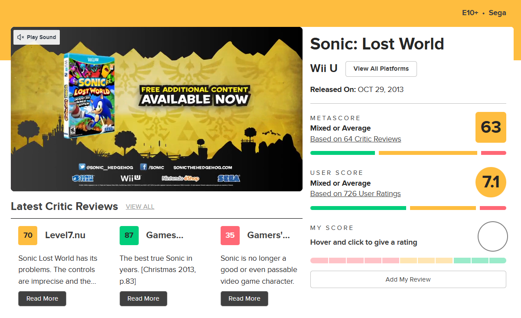Click the Level7.nu reviewer name
The image size is (521, 318).
point(65,235)
